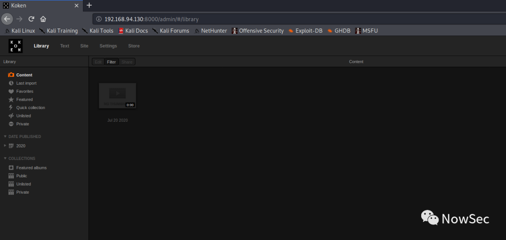The image size is (506, 240).
Task: Open the NetHunter bookmark
Action: (211, 31)
